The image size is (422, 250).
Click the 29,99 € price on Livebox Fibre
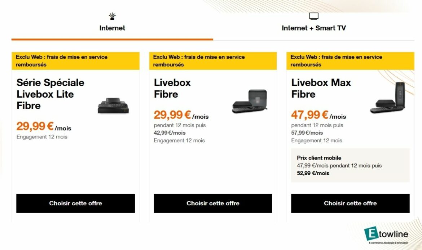[172, 115]
